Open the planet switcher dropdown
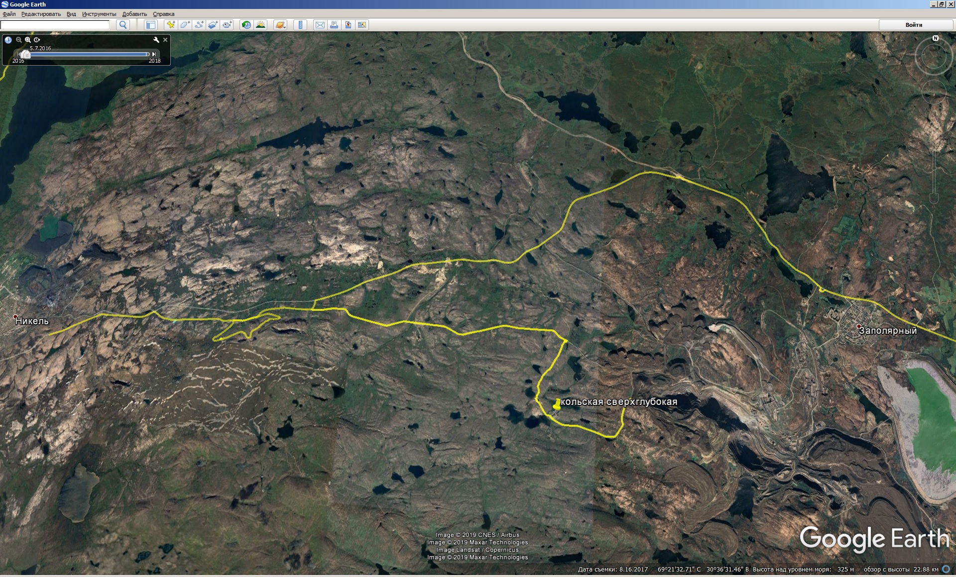The height and width of the screenshot is (577, 956). [x=281, y=25]
